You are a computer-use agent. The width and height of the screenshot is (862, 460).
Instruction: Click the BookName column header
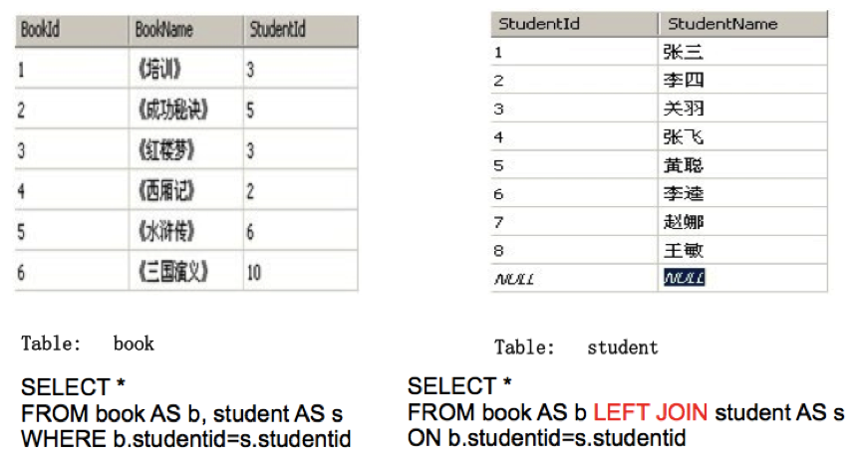(x=164, y=30)
